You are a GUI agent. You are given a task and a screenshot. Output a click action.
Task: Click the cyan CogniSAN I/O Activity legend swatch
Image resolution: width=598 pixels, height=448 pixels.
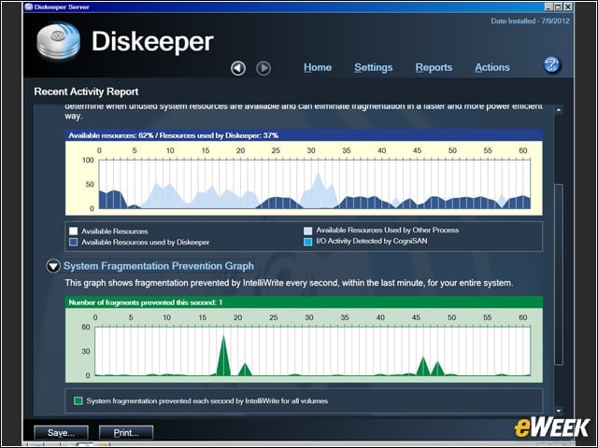pyautogui.click(x=307, y=242)
